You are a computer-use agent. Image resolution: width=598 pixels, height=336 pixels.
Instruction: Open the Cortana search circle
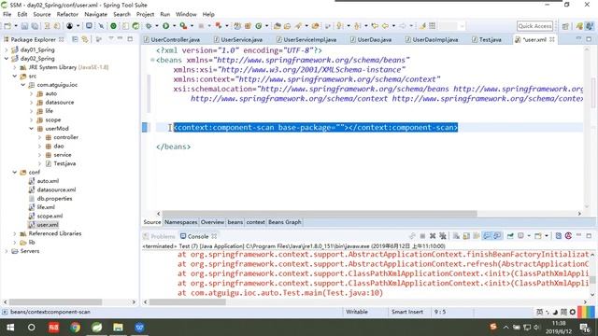[32, 328]
